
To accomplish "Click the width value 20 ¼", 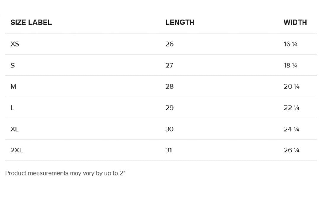I will pyautogui.click(x=292, y=86).
